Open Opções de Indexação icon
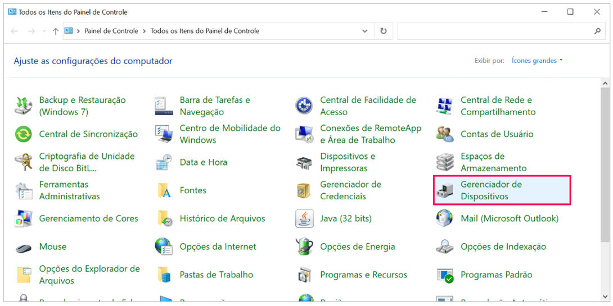 click(445, 246)
